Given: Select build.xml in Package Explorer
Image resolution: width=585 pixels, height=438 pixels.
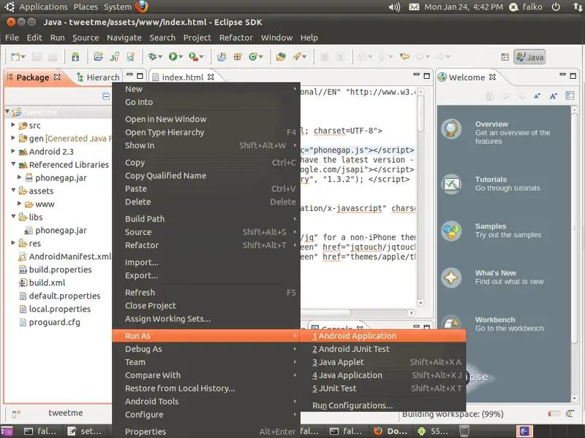Looking at the screenshot, I should pos(42,283).
